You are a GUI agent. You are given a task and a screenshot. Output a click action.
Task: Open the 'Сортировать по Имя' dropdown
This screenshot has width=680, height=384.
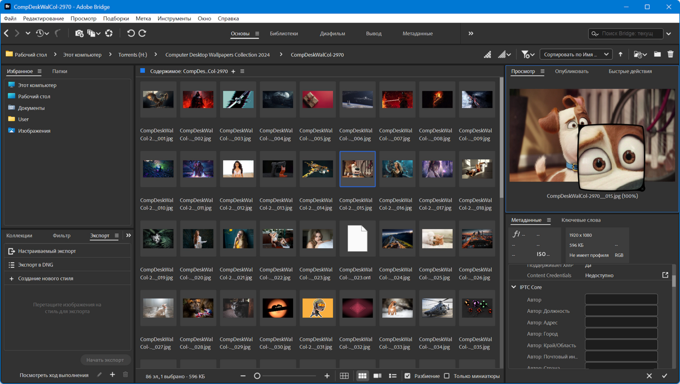[576, 54]
